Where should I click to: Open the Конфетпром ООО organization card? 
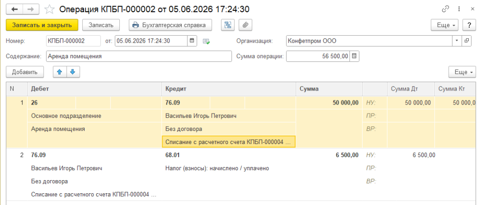[467, 41]
